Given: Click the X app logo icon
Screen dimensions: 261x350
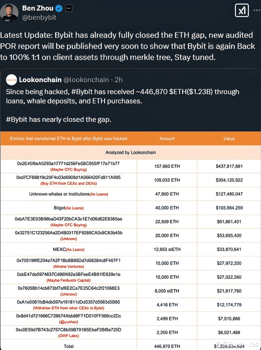Looking at the screenshot, I should point(242,10).
